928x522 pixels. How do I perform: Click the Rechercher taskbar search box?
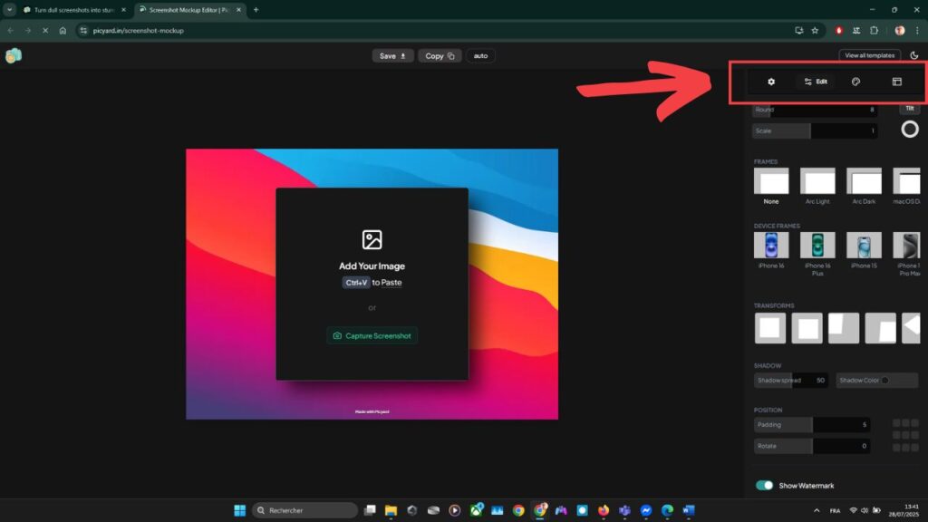pyautogui.click(x=305, y=510)
